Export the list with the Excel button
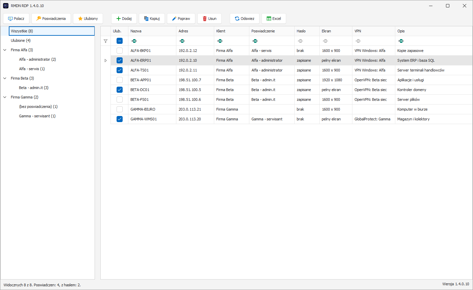Screen dimensions: 473x290 coord(274,19)
